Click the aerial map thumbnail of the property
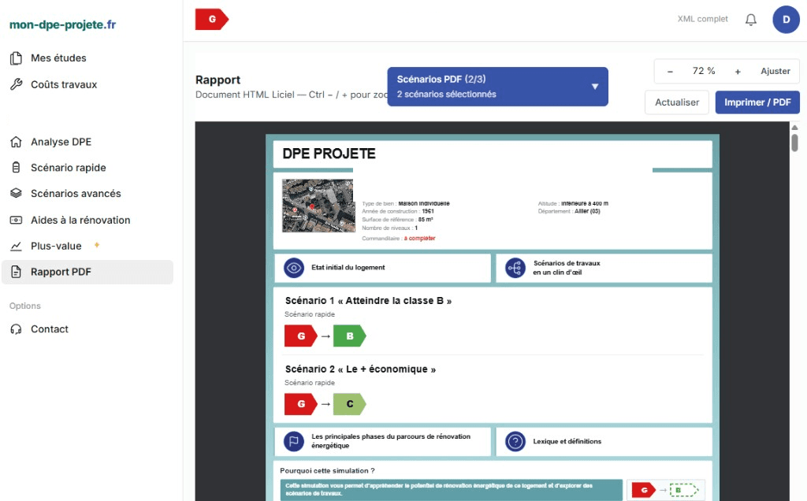Image resolution: width=807 pixels, height=501 pixels. (318, 206)
